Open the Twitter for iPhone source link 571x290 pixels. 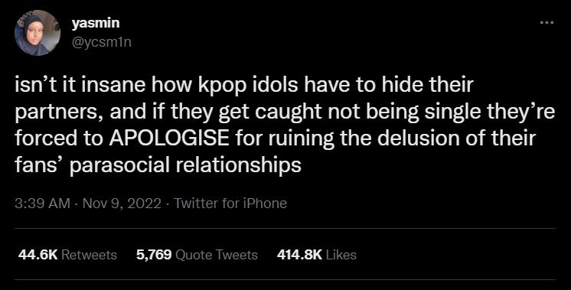click(230, 203)
